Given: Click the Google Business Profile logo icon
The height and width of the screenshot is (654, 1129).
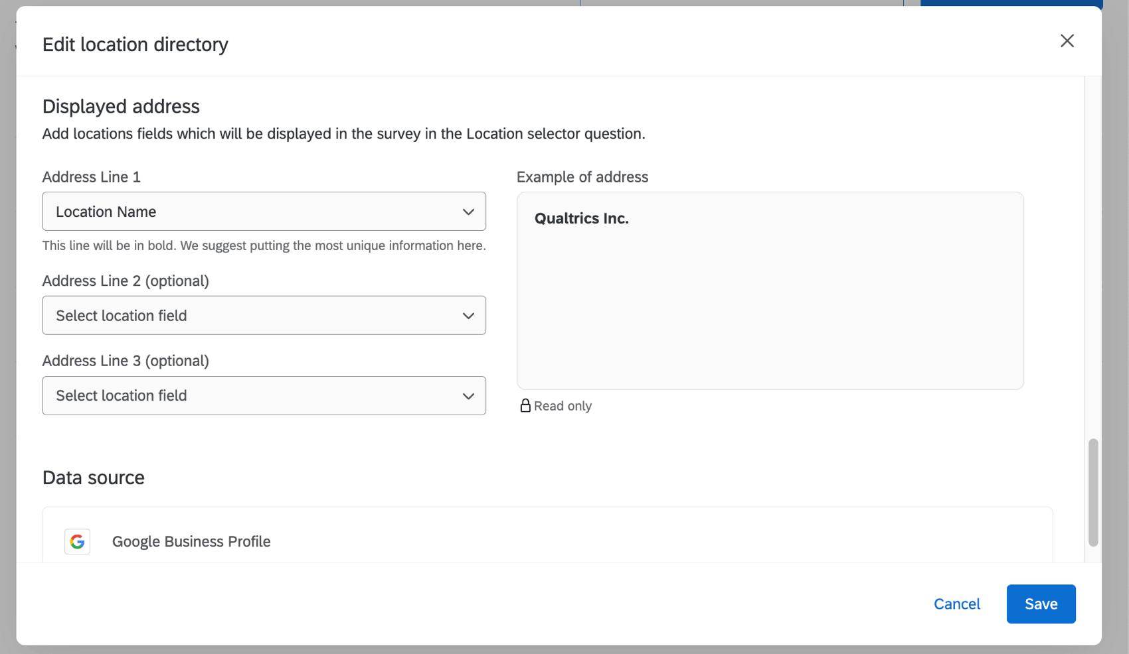Looking at the screenshot, I should (77, 541).
